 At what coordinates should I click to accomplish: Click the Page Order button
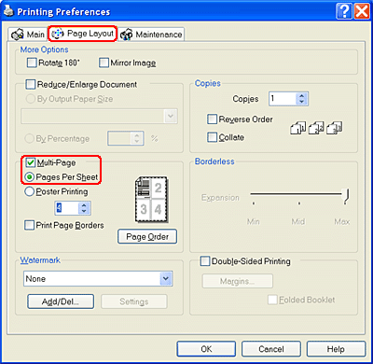click(147, 237)
